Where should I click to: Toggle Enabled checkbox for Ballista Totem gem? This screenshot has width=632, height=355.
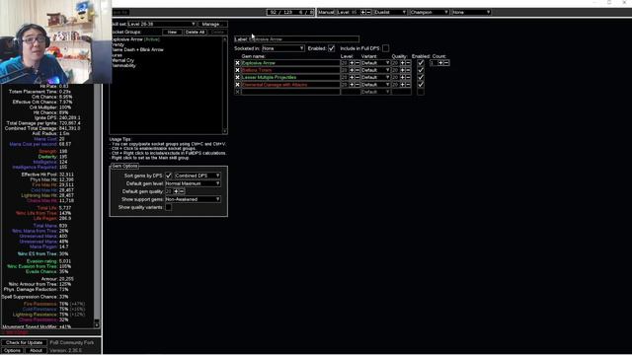tap(421, 70)
